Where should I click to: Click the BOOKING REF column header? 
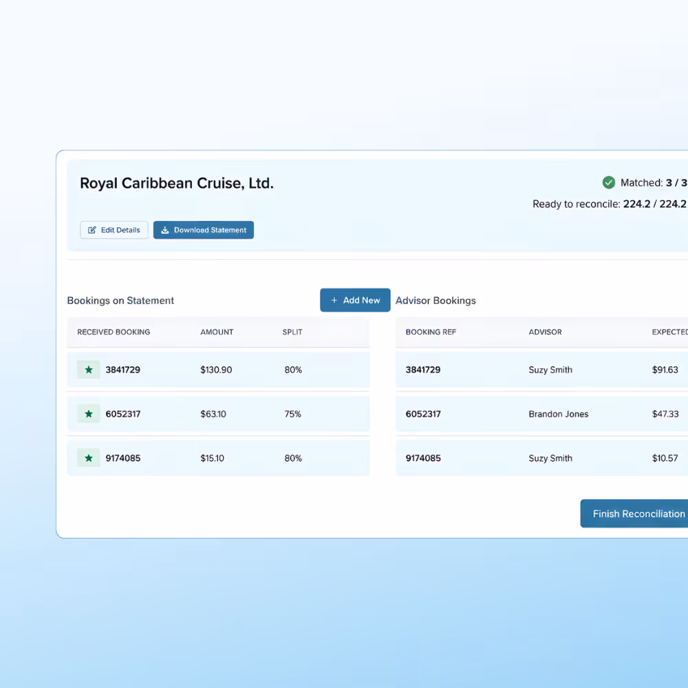[431, 332]
